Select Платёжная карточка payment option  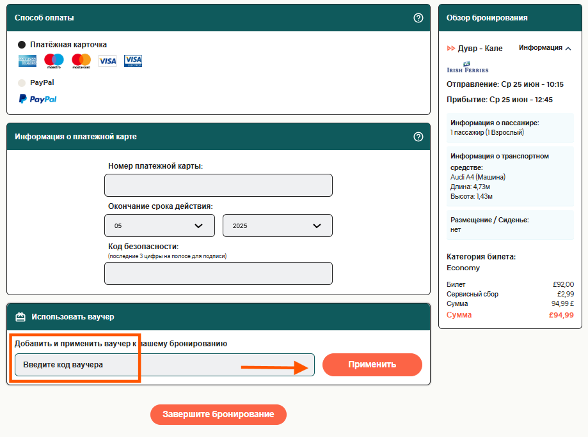(22, 45)
